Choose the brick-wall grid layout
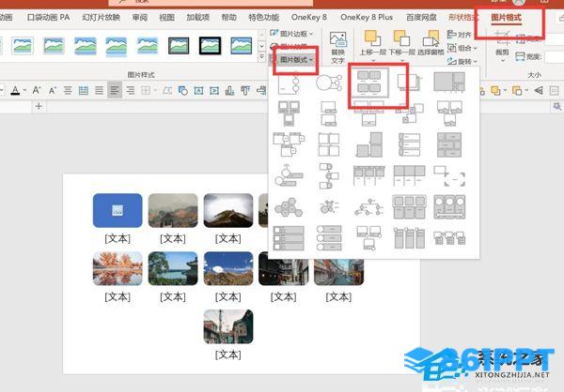Screen dimensions: 564x392 tap(449, 144)
